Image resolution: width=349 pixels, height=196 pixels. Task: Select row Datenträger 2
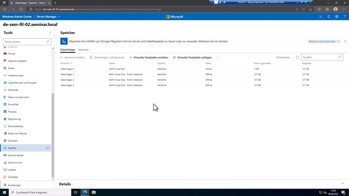(202, 80)
